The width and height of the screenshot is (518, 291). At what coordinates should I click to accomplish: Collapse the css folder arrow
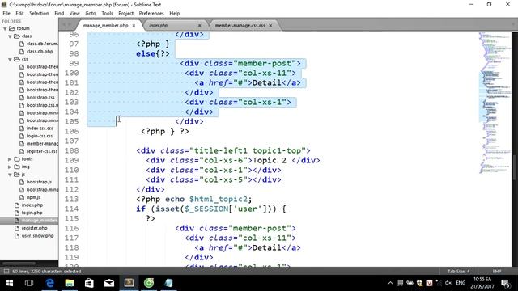pos(10,59)
